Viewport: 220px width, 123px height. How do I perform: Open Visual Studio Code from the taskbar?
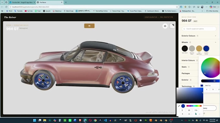coord(105,120)
